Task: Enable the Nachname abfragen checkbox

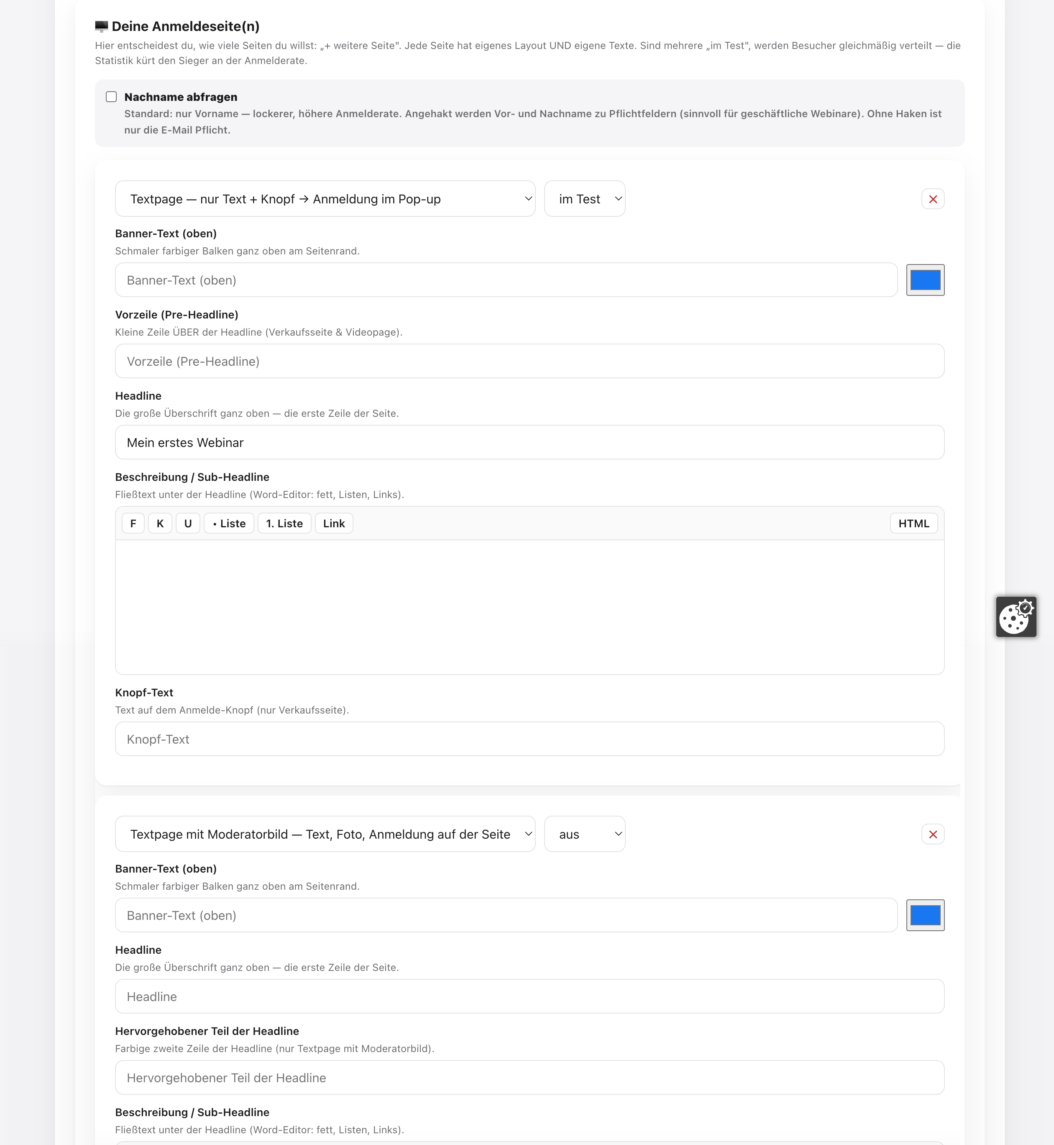Action: tap(111, 97)
